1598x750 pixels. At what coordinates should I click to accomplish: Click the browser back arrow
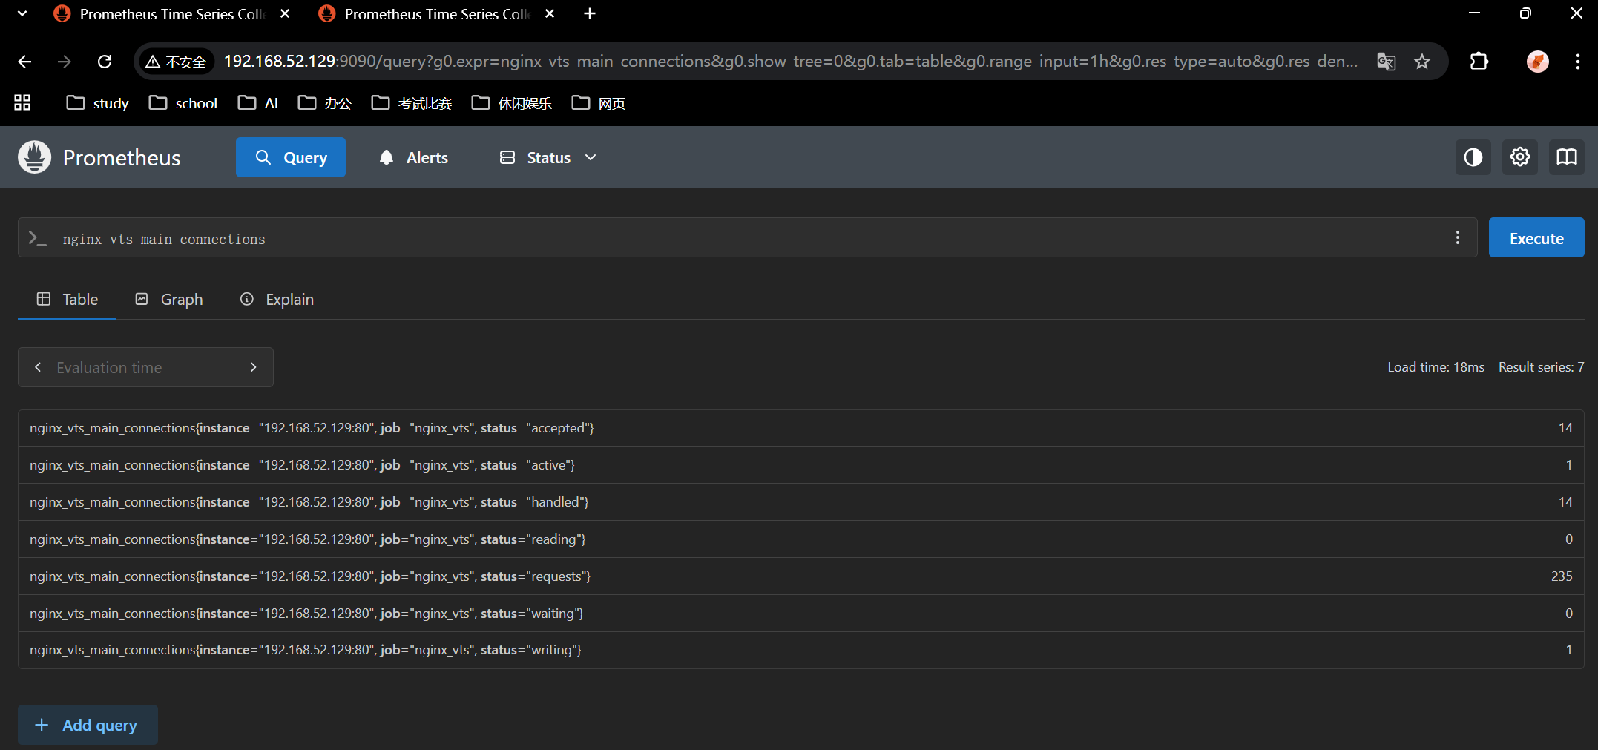pos(24,62)
